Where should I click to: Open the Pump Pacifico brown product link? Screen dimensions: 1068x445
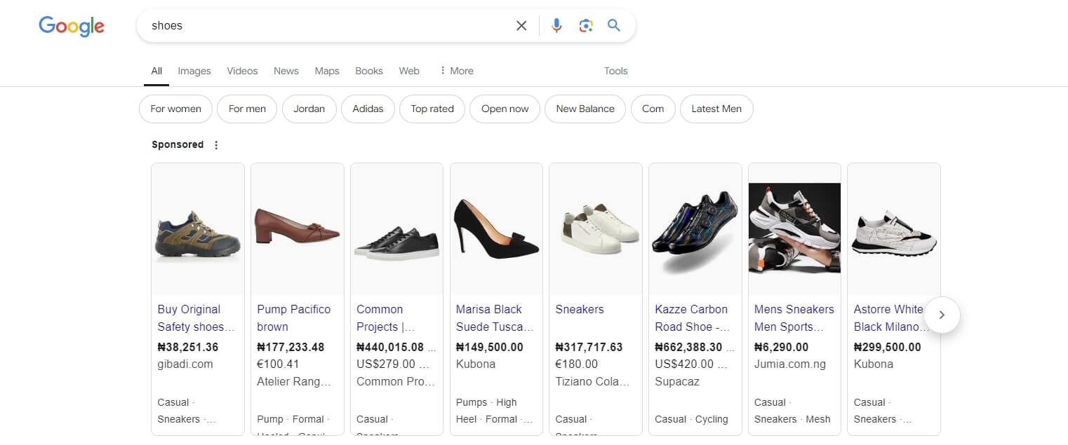tap(294, 317)
